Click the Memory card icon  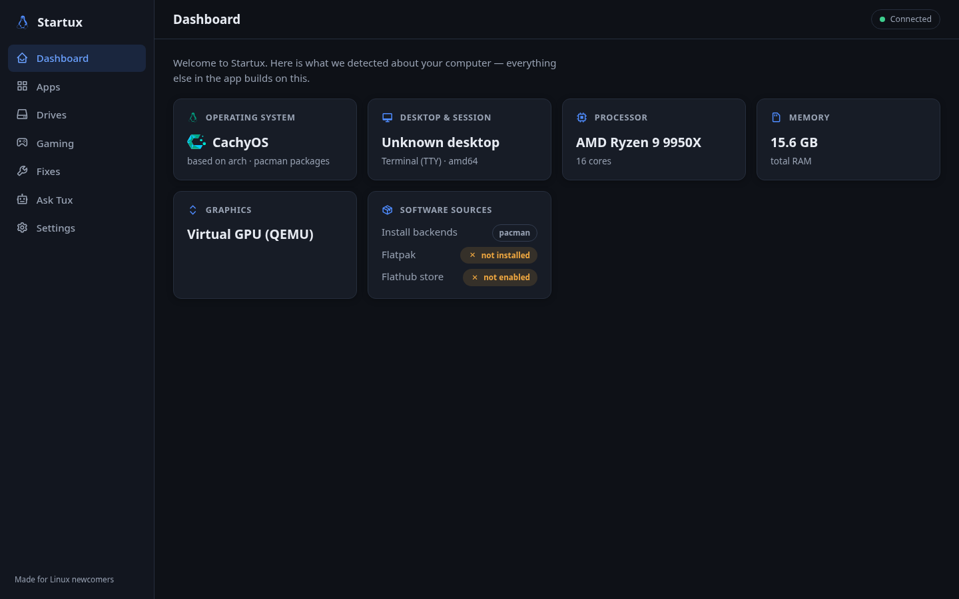pyautogui.click(x=776, y=117)
